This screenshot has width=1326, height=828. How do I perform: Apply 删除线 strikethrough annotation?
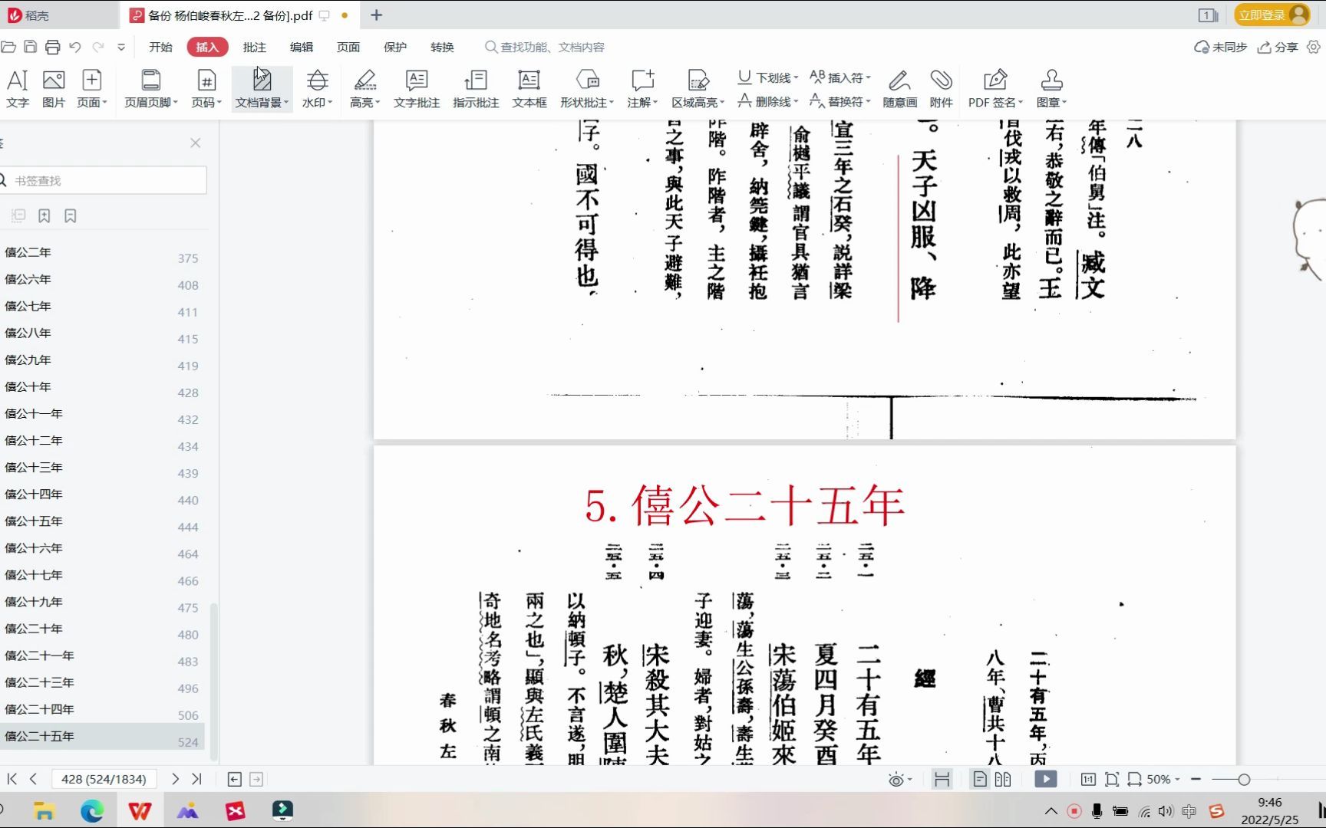pos(767,101)
